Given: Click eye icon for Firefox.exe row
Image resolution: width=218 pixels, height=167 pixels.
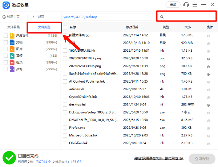Looking at the screenshot, I should [x=208, y=128].
